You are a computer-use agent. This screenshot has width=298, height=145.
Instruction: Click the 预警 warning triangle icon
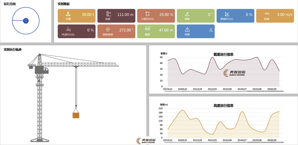click(x=187, y=29)
